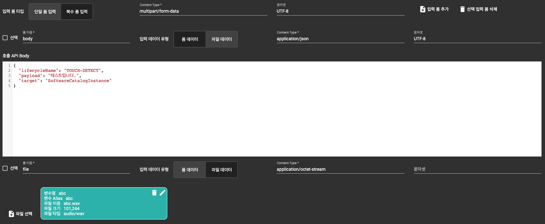Image resolution: width=545 pixels, height=224 pixels.
Task: Click the 파일 크기 101,244 line
Action: [61, 208]
